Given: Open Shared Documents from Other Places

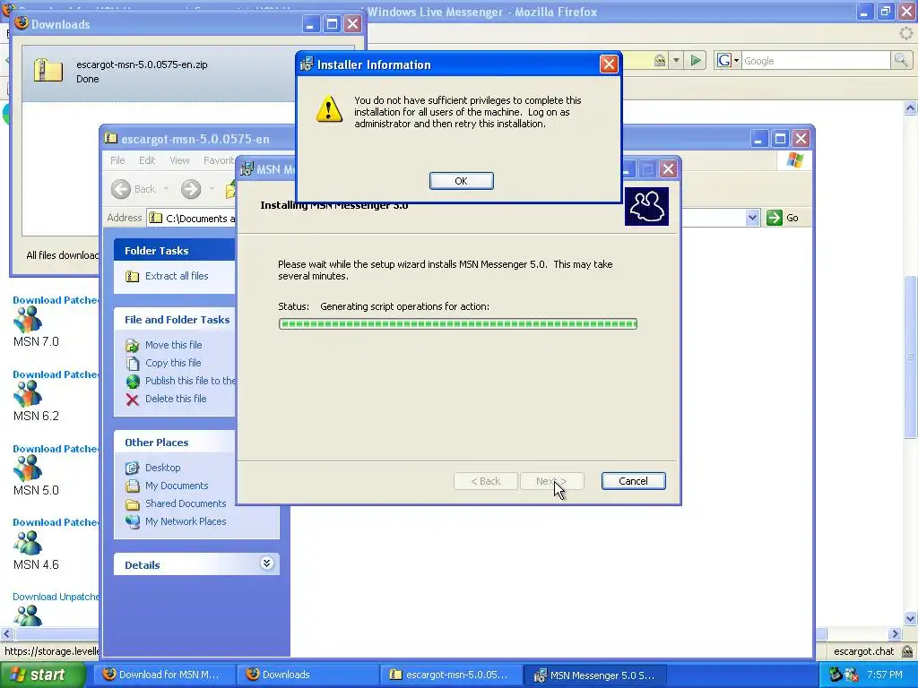Looking at the screenshot, I should click(185, 503).
